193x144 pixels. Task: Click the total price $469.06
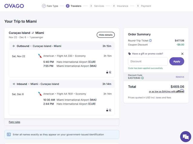click(177, 87)
